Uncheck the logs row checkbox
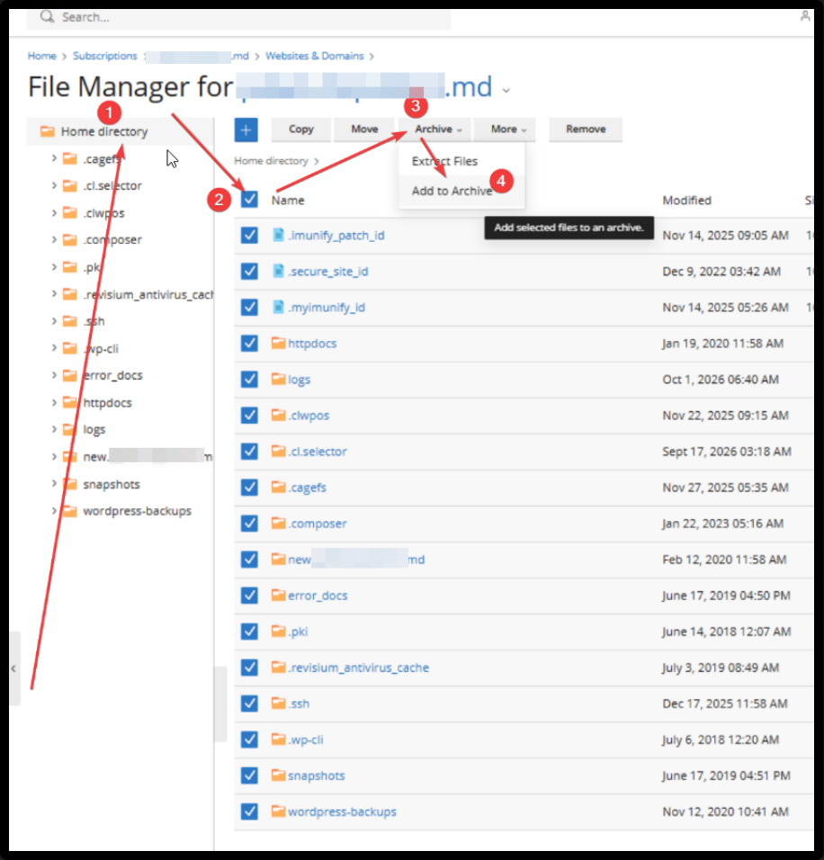The image size is (824, 860). coord(249,379)
